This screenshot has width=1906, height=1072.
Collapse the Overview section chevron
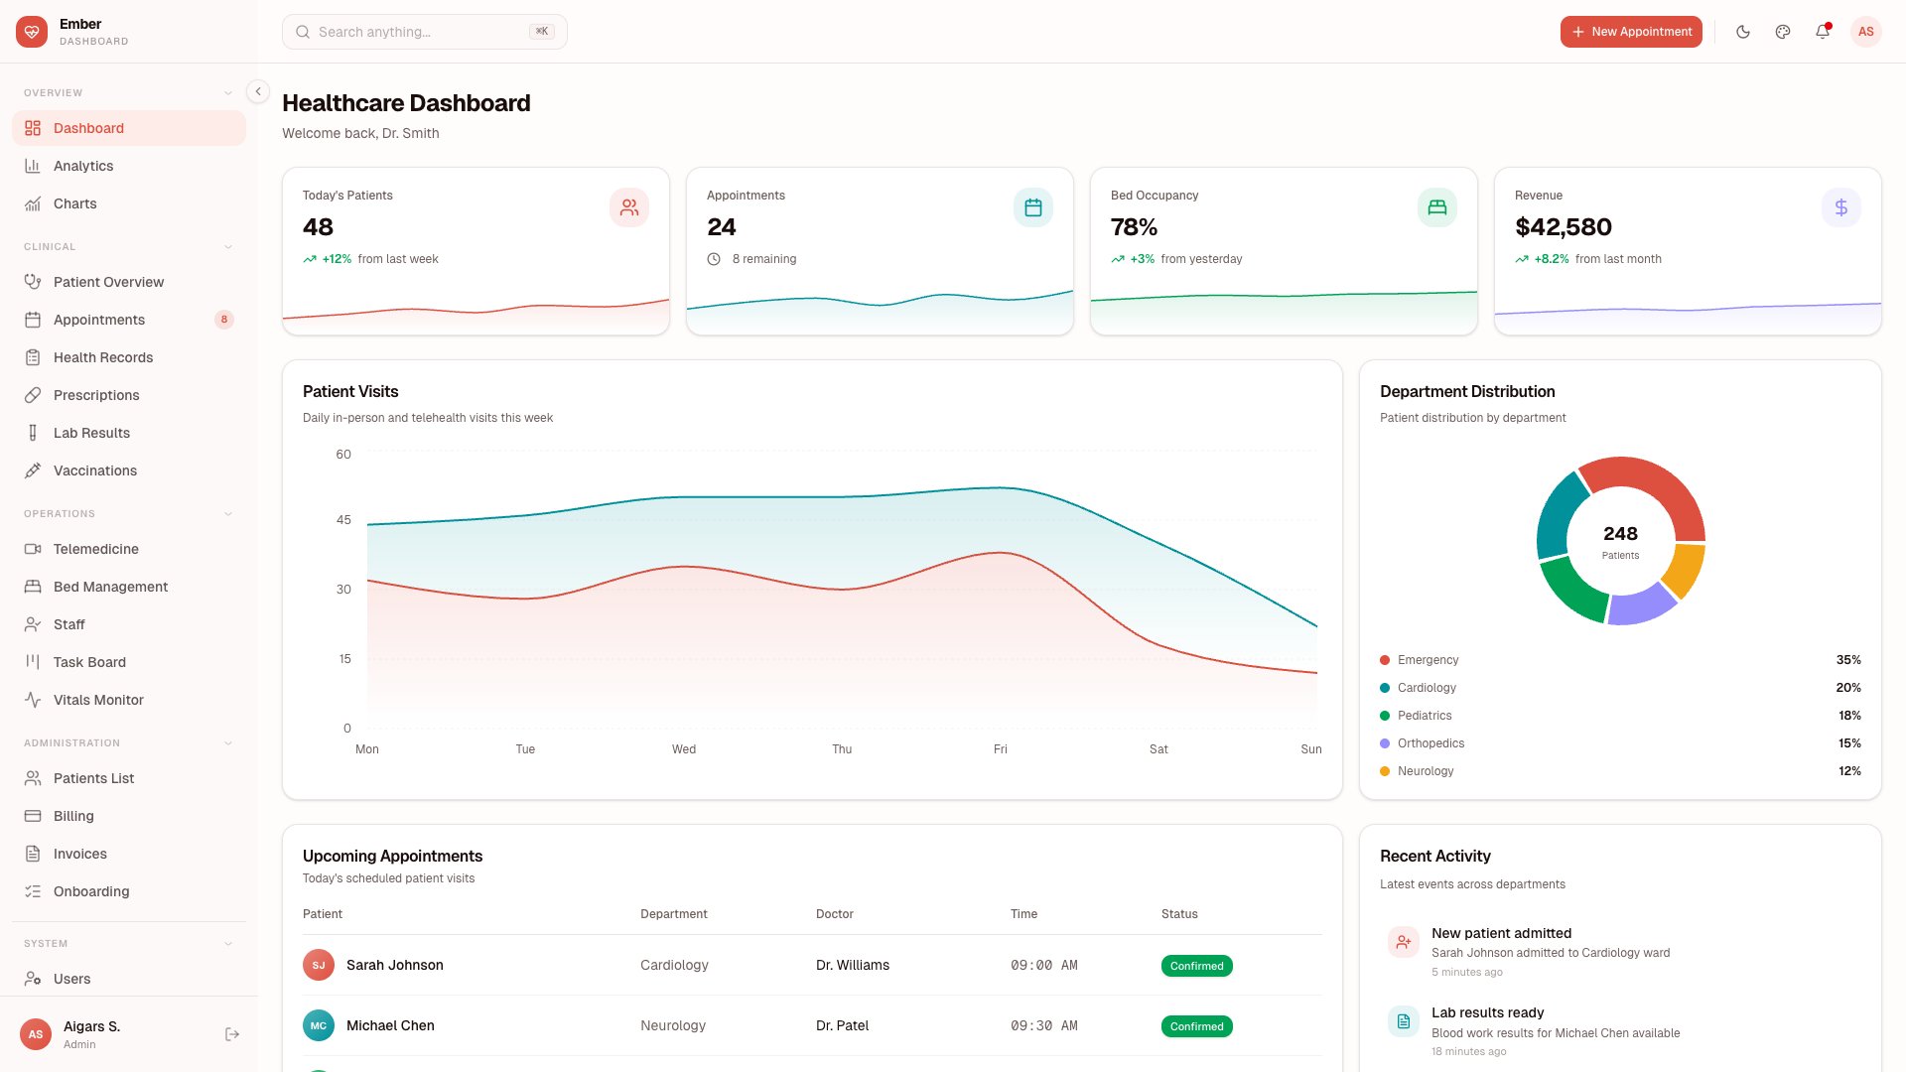click(x=228, y=91)
